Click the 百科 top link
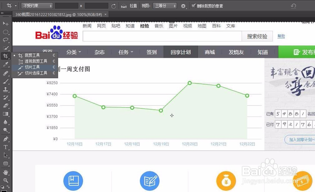The height and width of the screenshot is (192, 315). tap(216, 26)
